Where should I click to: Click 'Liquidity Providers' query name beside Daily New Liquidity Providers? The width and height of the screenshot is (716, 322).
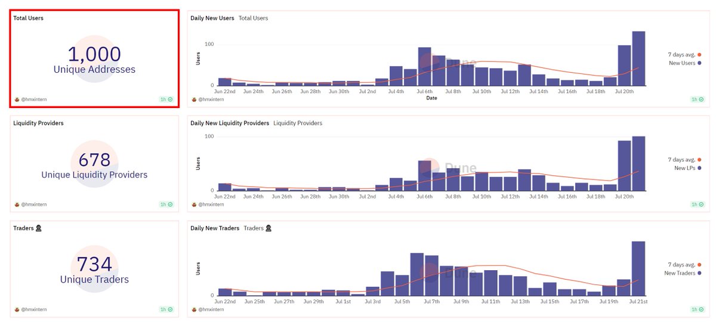(x=298, y=123)
